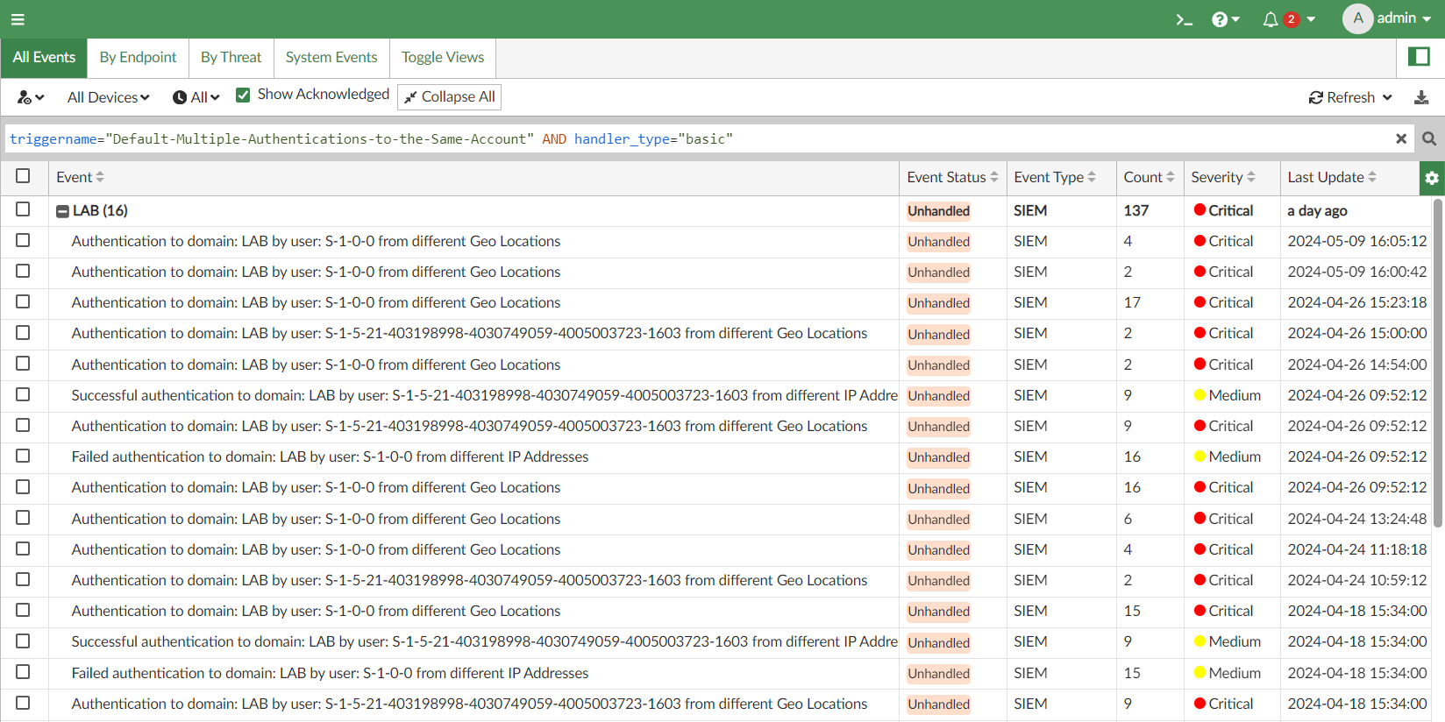1445x722 pixels.
Task: Clear the search query with X icon
Action: tap(1401, 138)
